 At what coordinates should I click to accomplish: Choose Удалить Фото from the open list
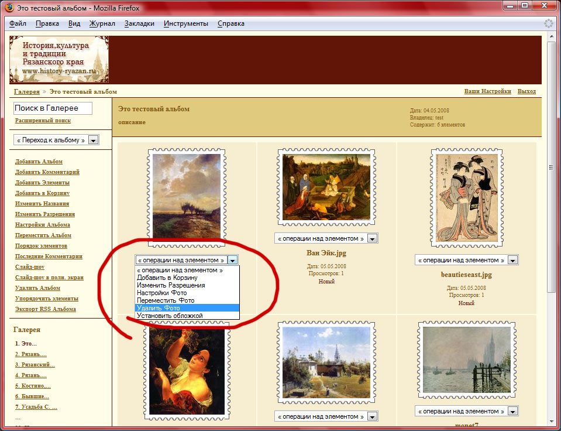[187, 308]
